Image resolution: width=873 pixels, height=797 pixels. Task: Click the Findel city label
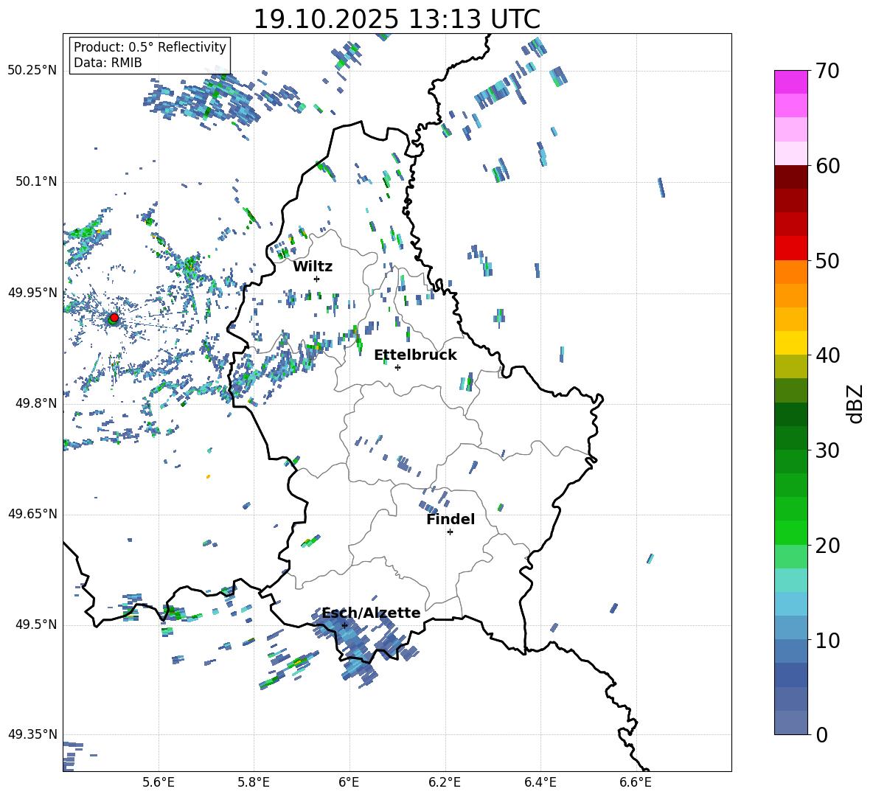pos(451,519)
